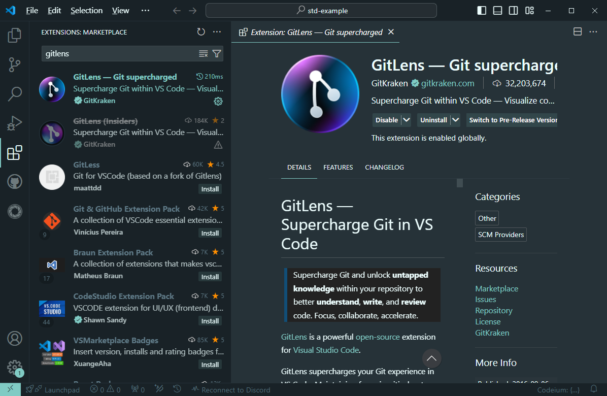
Task: Open the View menu
Action: [120, 11]
